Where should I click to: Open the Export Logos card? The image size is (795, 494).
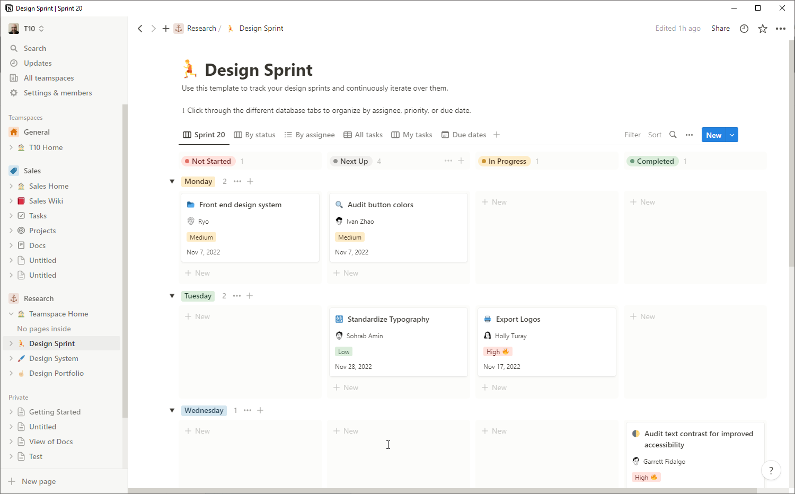[518, 319]
